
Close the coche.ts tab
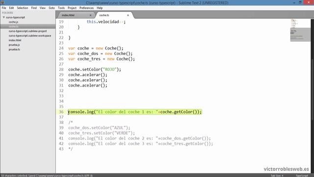[128, 15]
